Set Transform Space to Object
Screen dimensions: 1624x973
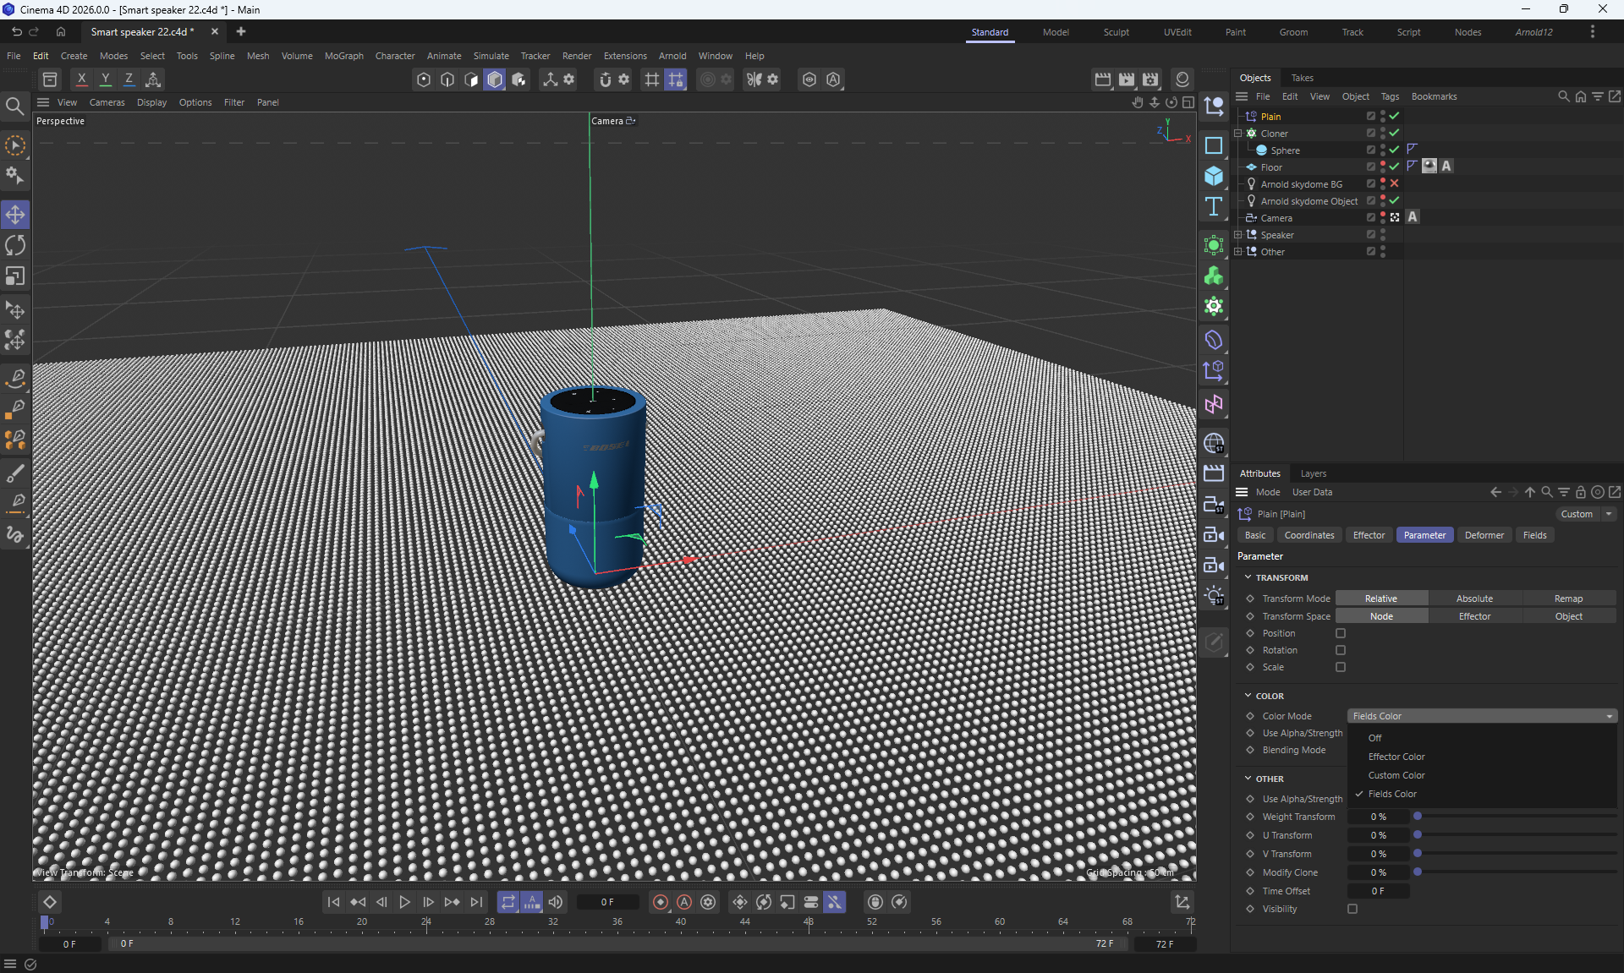1568,616
